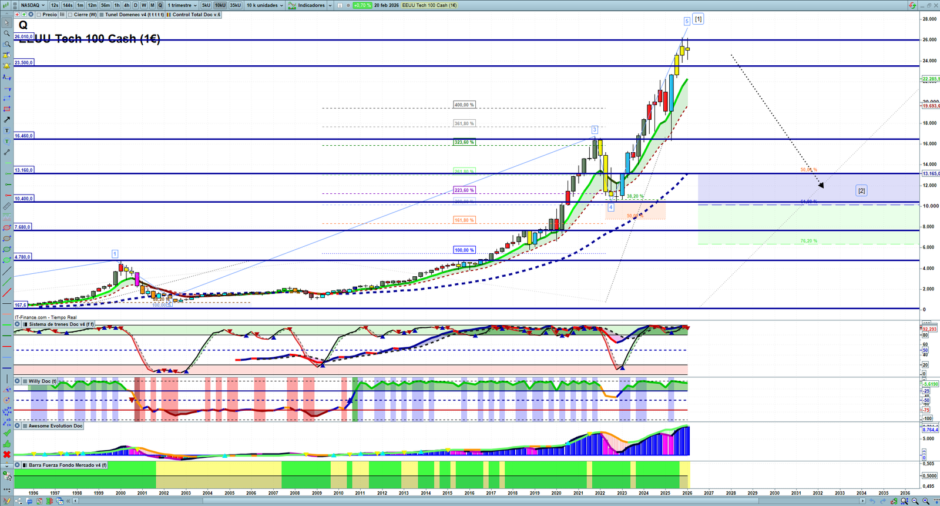The width and height of the screenshot is (940, 506).
Task: Pick the angle measurement tool
Action: (6, 390)
